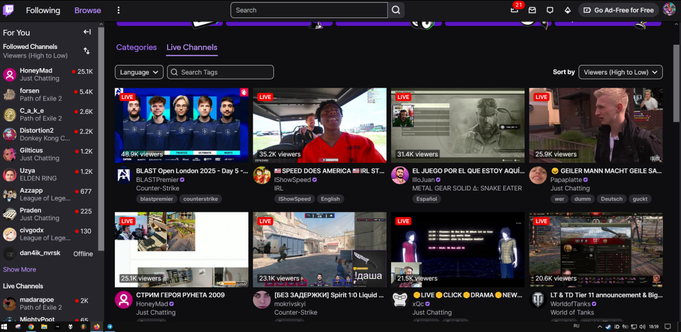Open Uzya ELDEN RING channel in sidebar
This screenshot has height=332, width=681.
(x=48, y=175)
